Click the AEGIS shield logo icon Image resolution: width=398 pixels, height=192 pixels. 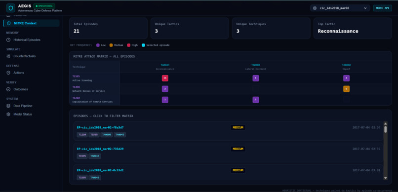(11, 8)
